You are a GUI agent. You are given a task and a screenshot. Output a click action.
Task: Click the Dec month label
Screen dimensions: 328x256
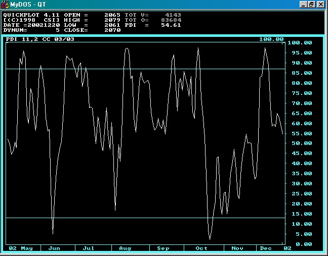[x=266, y=248]
